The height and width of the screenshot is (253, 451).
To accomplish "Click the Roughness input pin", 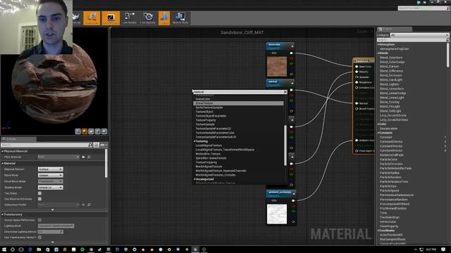I will coord(357,82).
